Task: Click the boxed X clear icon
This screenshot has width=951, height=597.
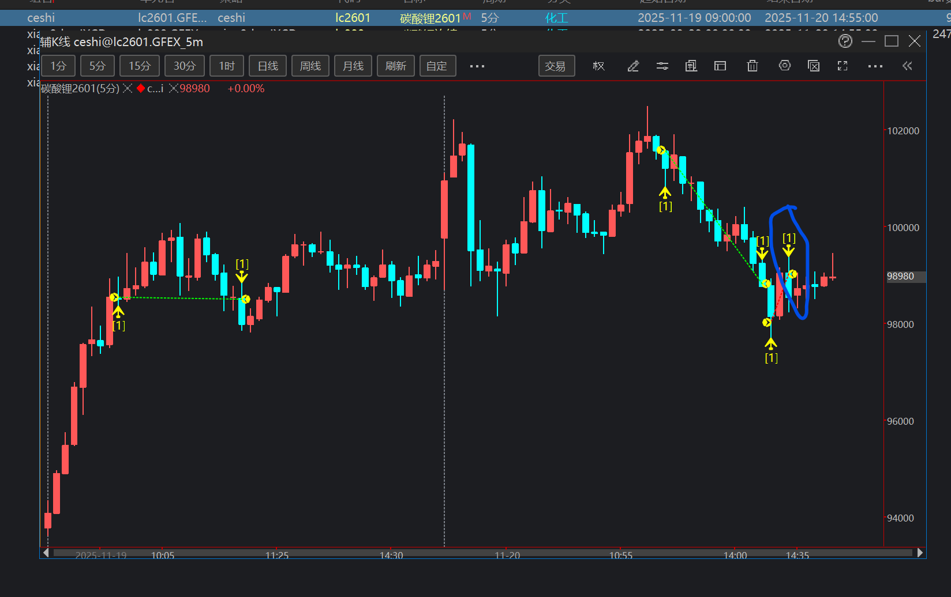Action: click(814, 66)
